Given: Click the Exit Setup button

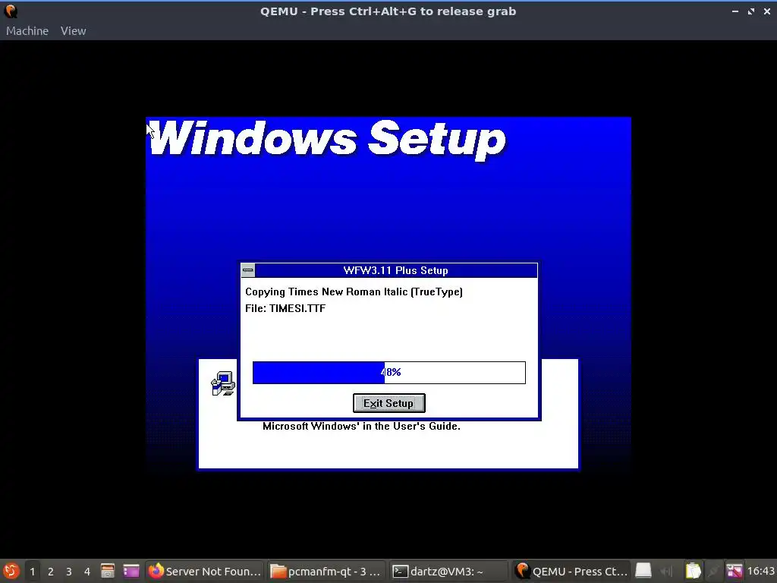Looking at the screenshot, I should click(x=389, y=403).
